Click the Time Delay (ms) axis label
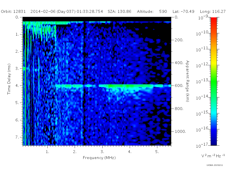228x171 pixels. [x=9, y=79]
